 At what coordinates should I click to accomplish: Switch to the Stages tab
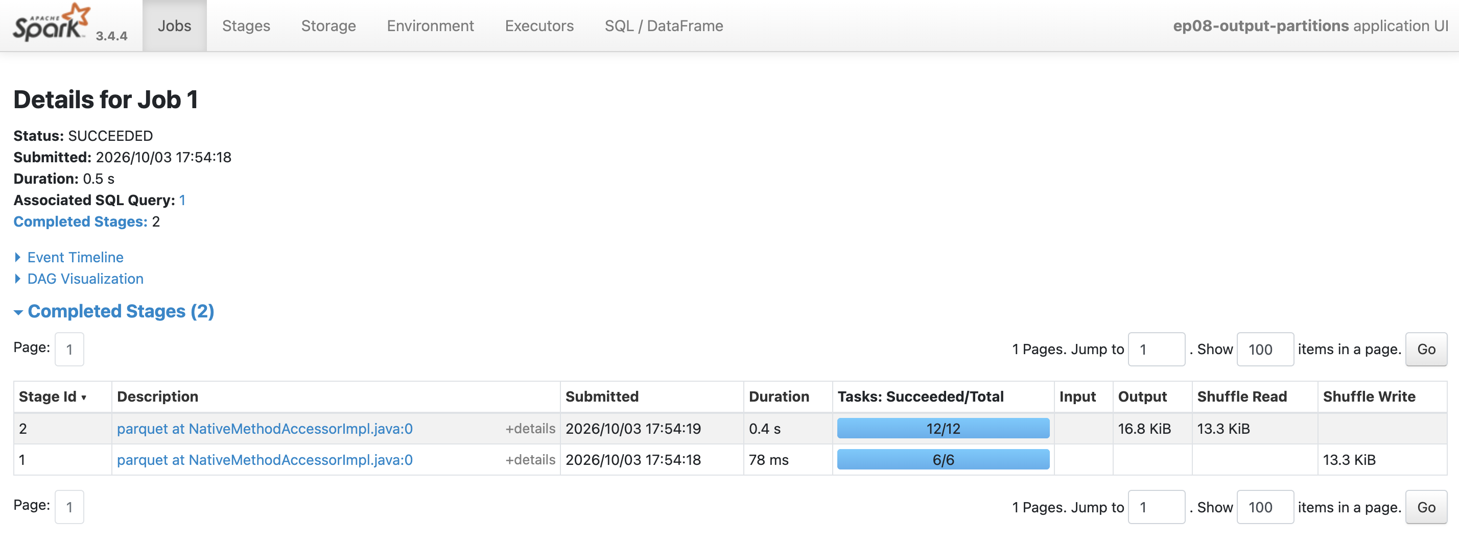pyautogui.click(x=246, y=26)
